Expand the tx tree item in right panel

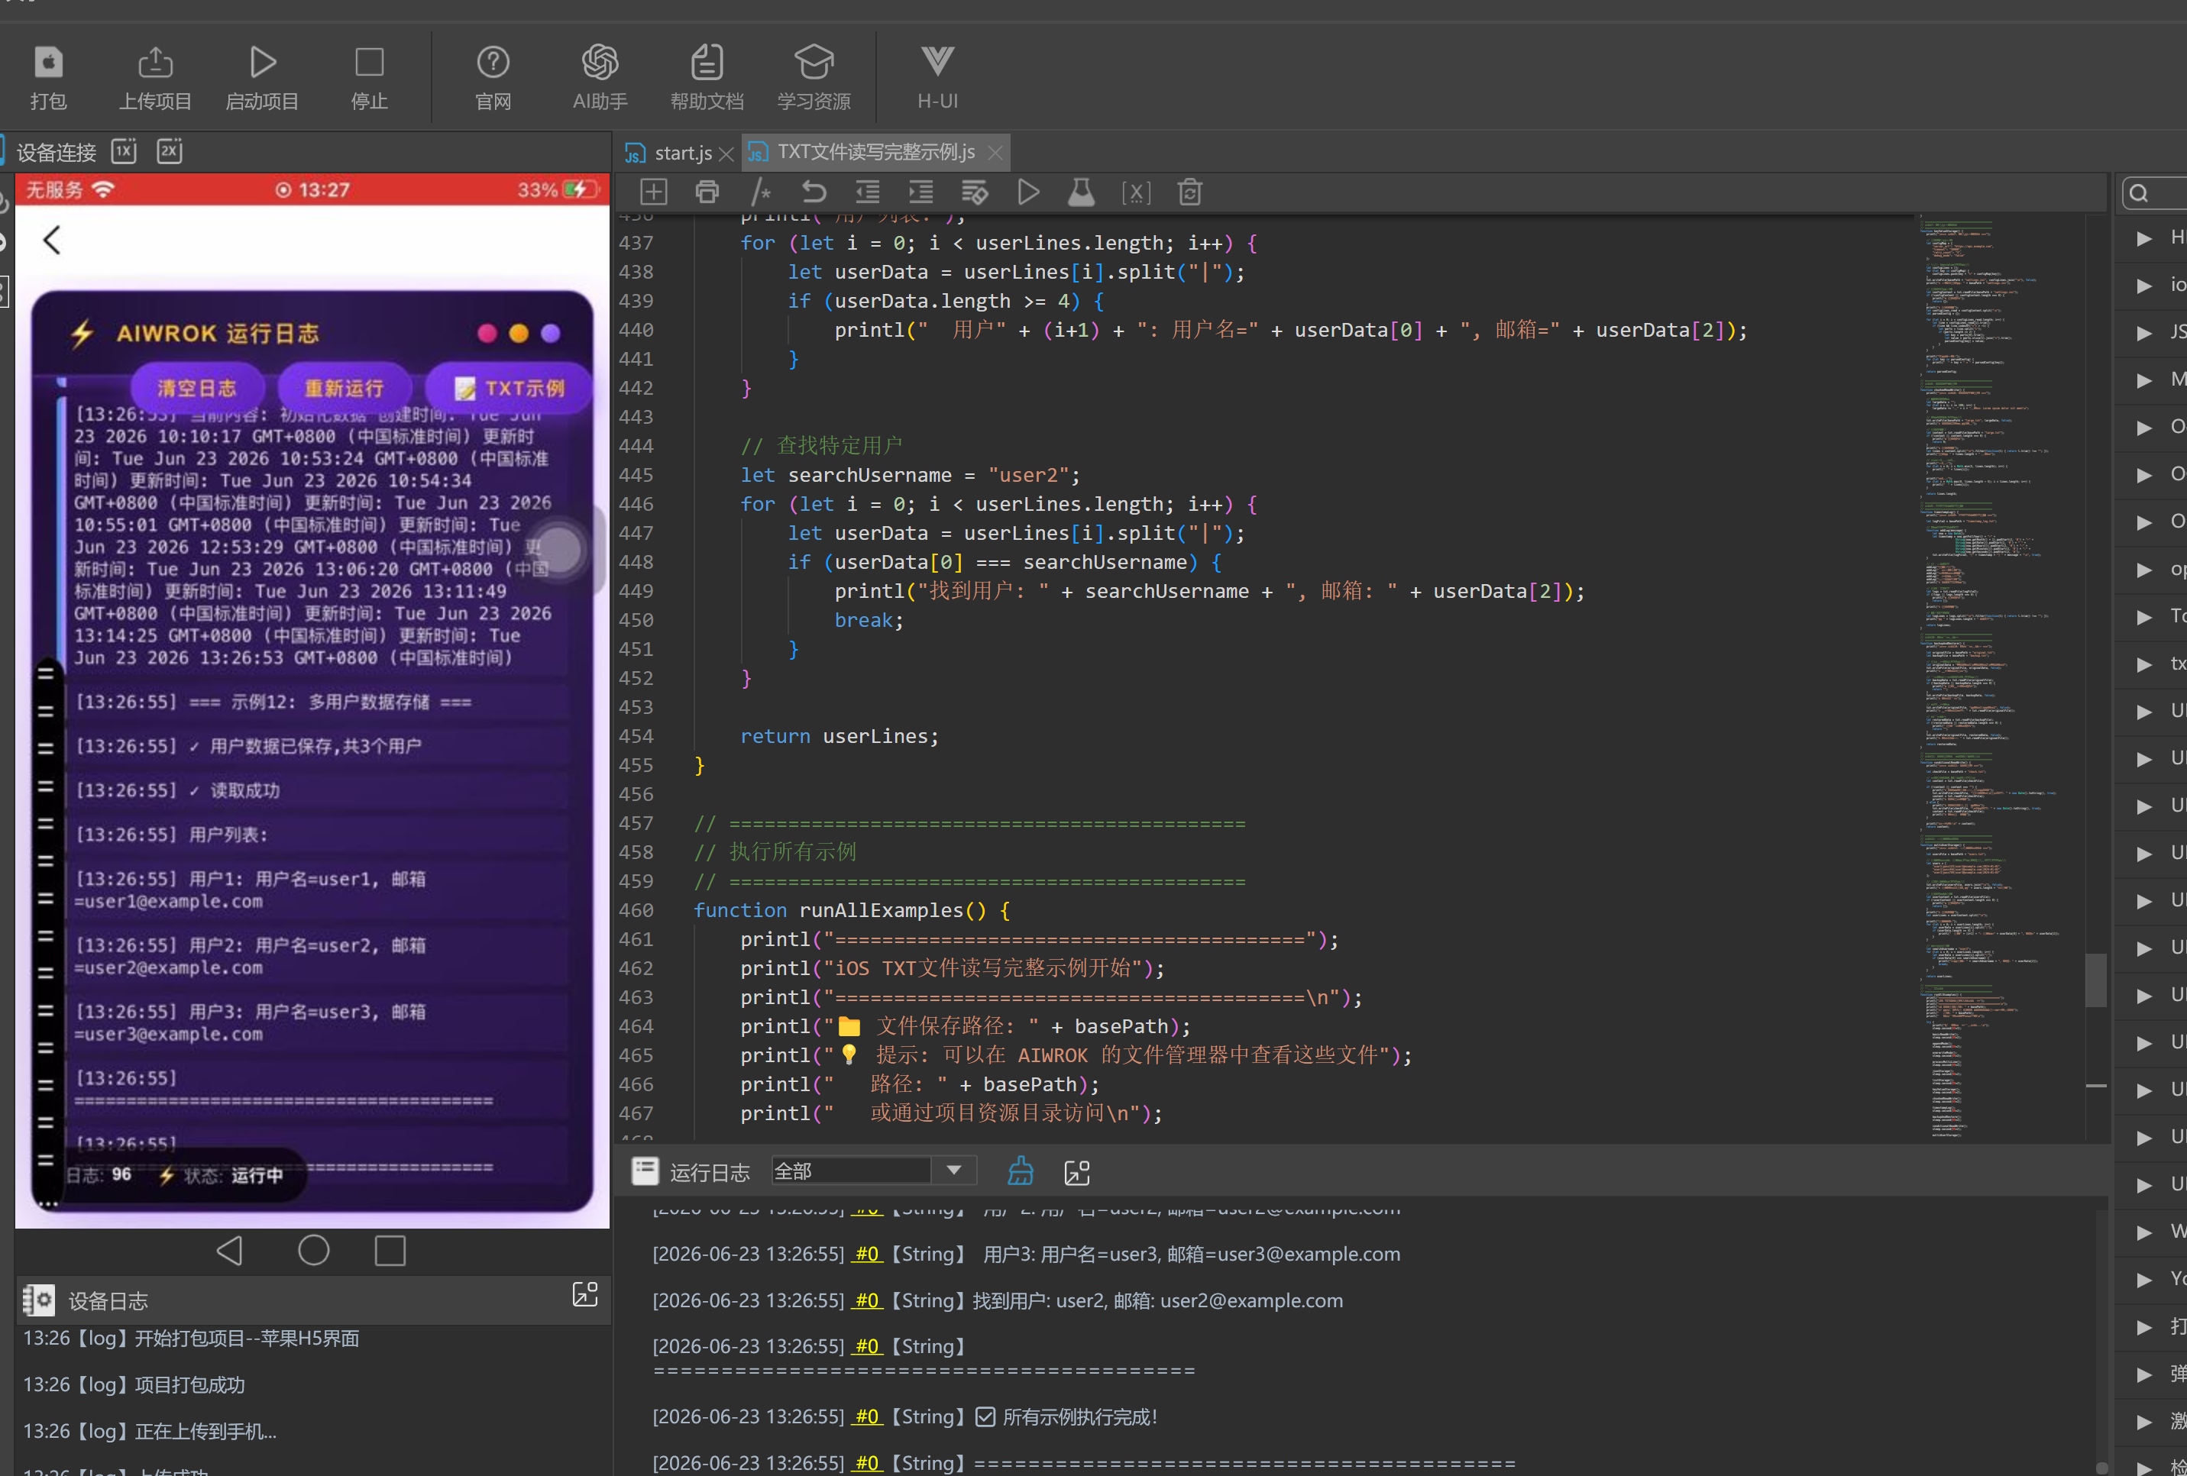point(2145,664)
